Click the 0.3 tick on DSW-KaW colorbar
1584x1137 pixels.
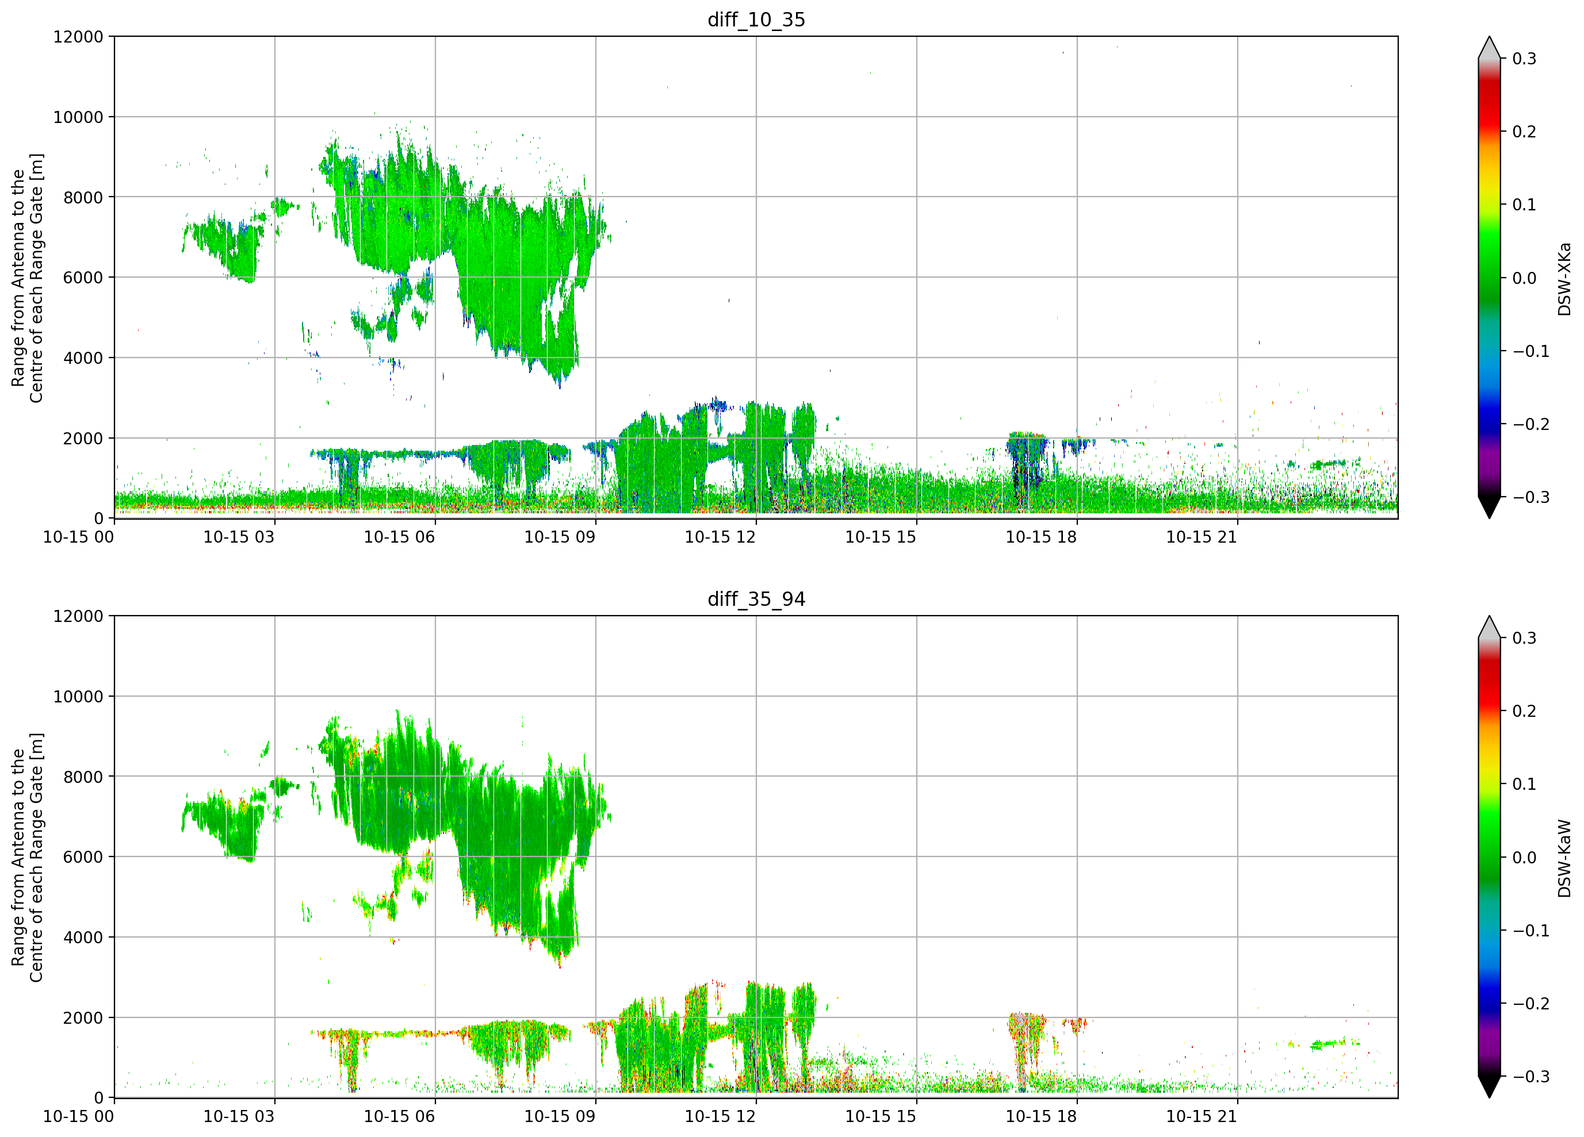[1525, 638]
